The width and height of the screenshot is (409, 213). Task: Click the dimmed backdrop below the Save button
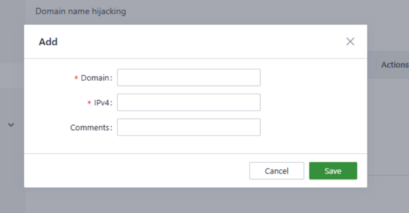coord(333,200)
